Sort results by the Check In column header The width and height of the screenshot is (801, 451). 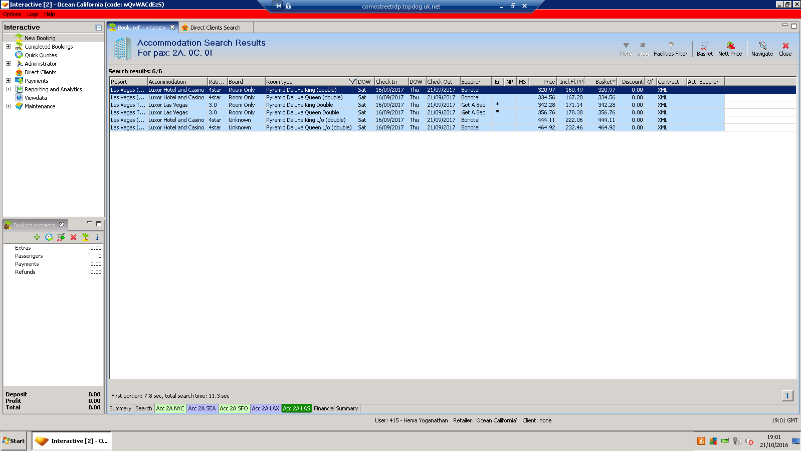coord(391,82)
